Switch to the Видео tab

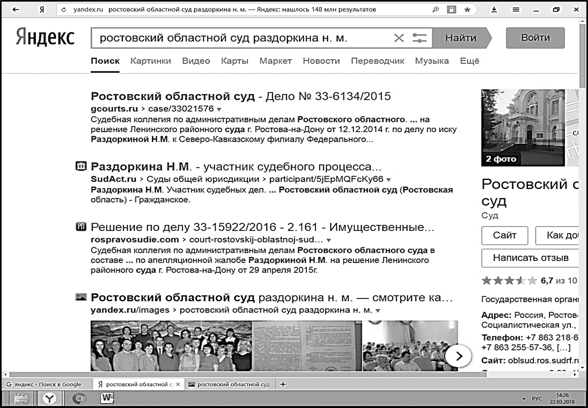[x=196, y=61]
